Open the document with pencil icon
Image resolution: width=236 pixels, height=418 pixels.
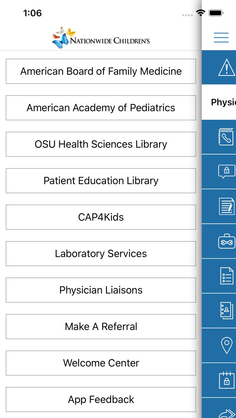(x=226, y=206)
